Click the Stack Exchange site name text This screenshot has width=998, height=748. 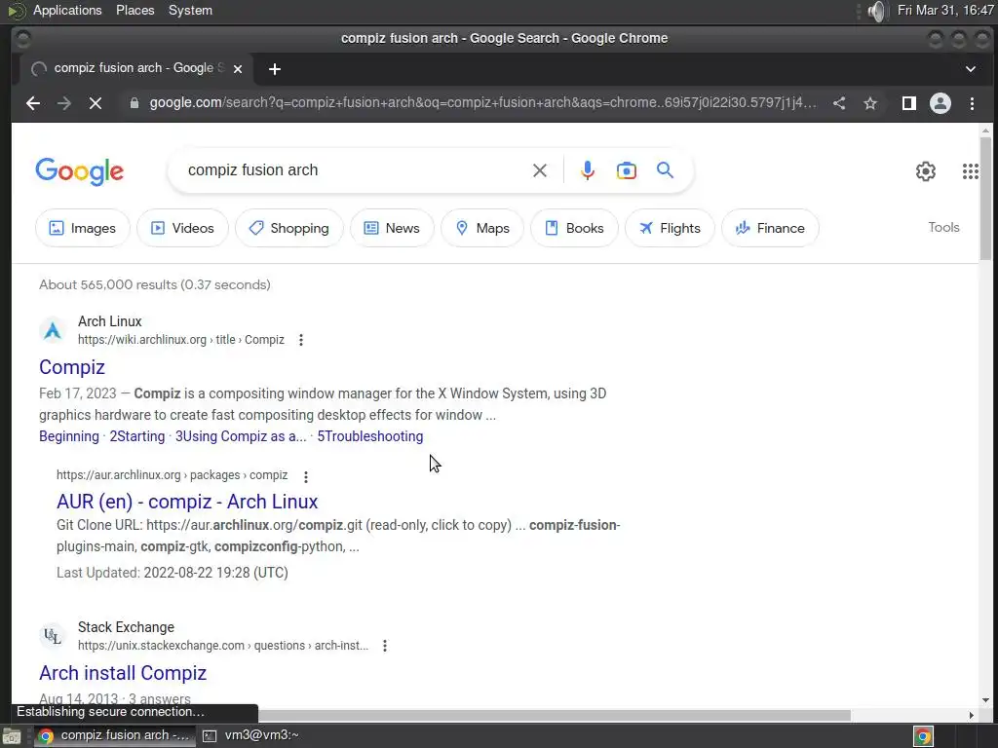point(126,628)
